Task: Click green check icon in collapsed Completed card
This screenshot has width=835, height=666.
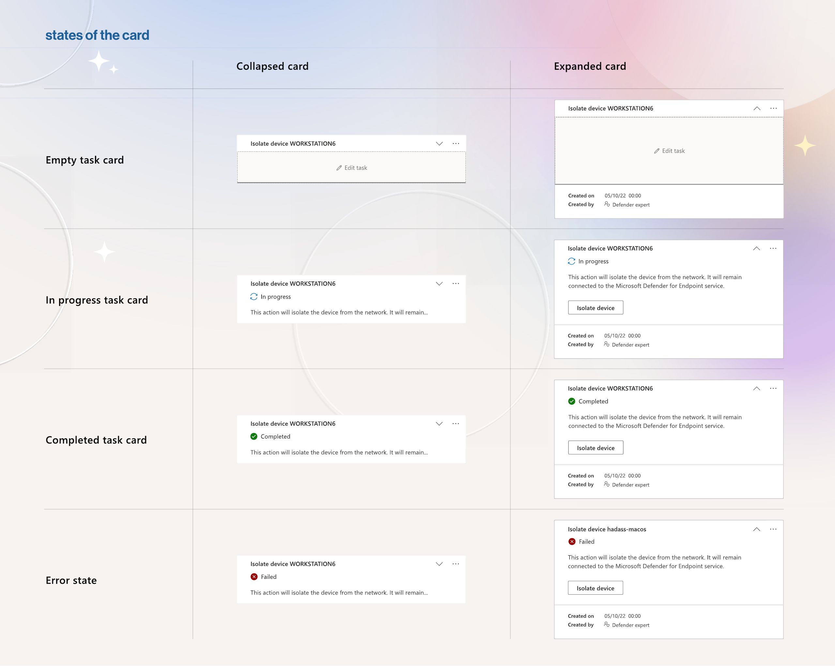Action: [x=254, y=436]
